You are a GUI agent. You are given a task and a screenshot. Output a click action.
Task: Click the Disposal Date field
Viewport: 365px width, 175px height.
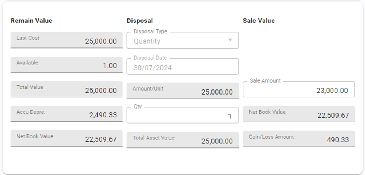[182, 67]
